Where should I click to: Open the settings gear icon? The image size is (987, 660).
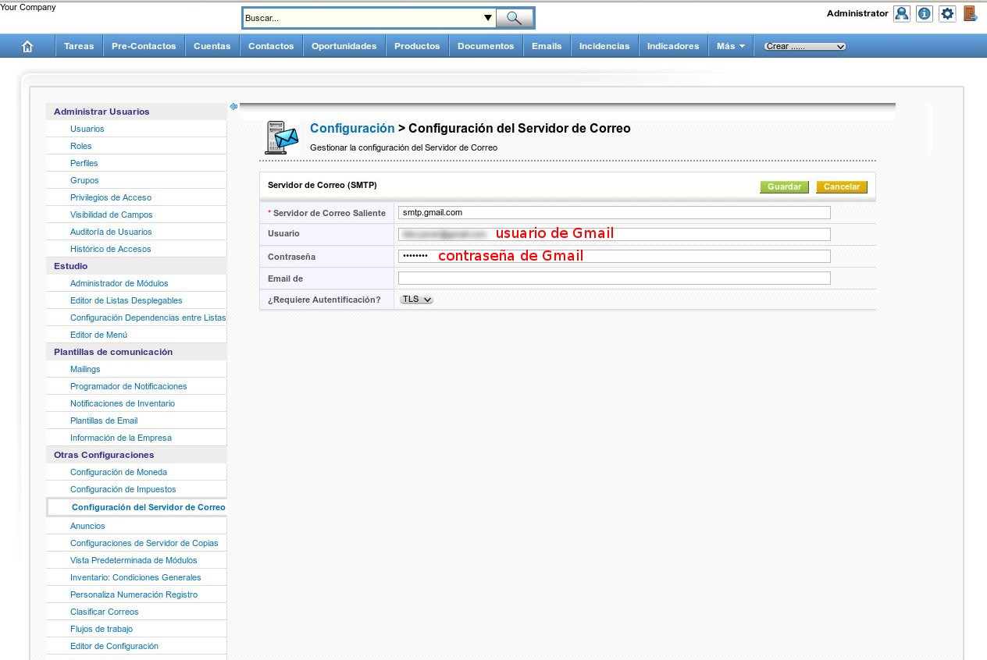(x=947, y=14)
